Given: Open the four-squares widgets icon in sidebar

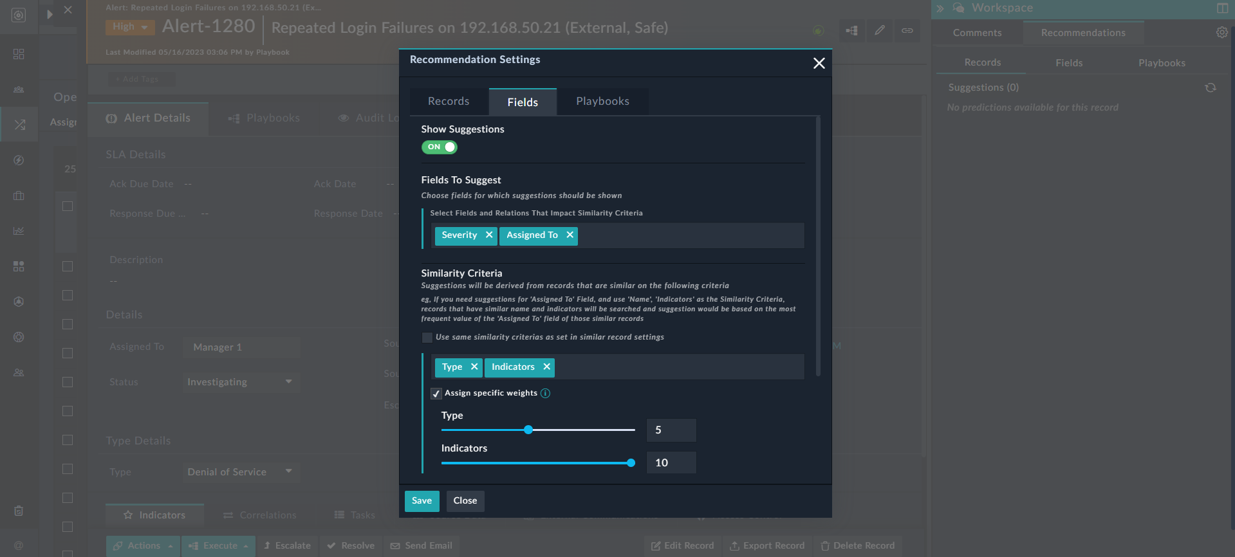Looking at the screenshot, I should coord(19,266).
